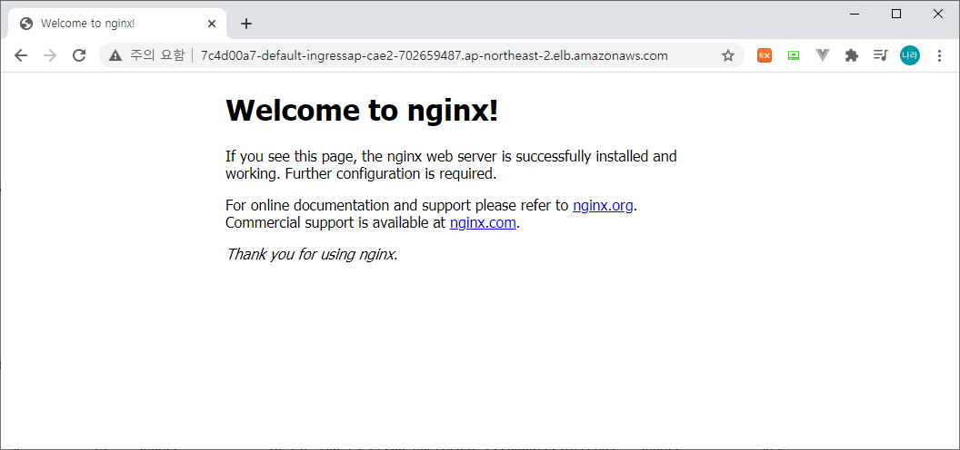The height and width of the screenshot is (450, 960).
Task: Close the Chrome window
Action: pyautogui.click(x=938, y=15)
